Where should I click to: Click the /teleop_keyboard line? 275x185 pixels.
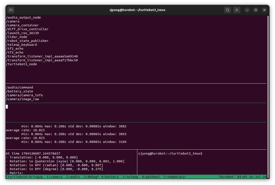(x=21, y=45)
